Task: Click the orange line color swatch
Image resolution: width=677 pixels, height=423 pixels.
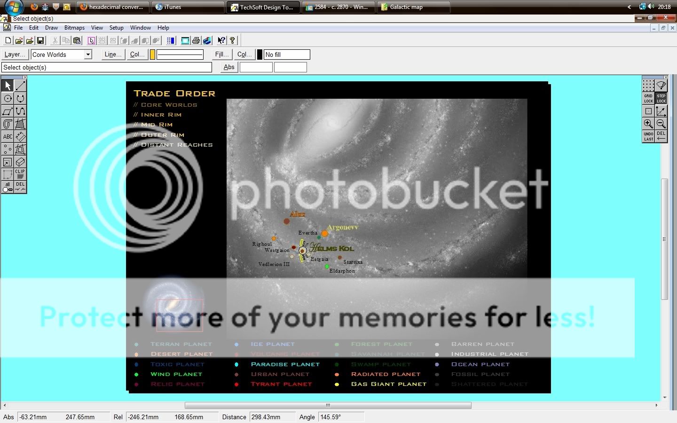Action: pyautogui.click(x=152, y=55)
